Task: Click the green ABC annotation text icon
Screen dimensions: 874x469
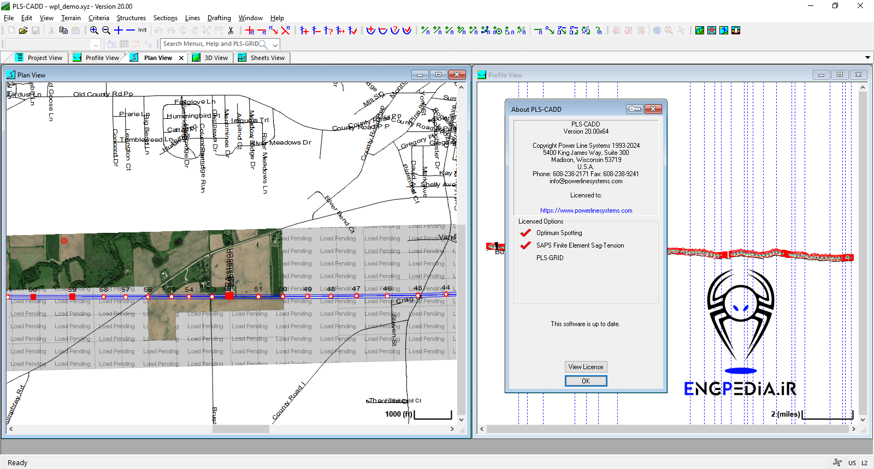Action: point(521,31)
